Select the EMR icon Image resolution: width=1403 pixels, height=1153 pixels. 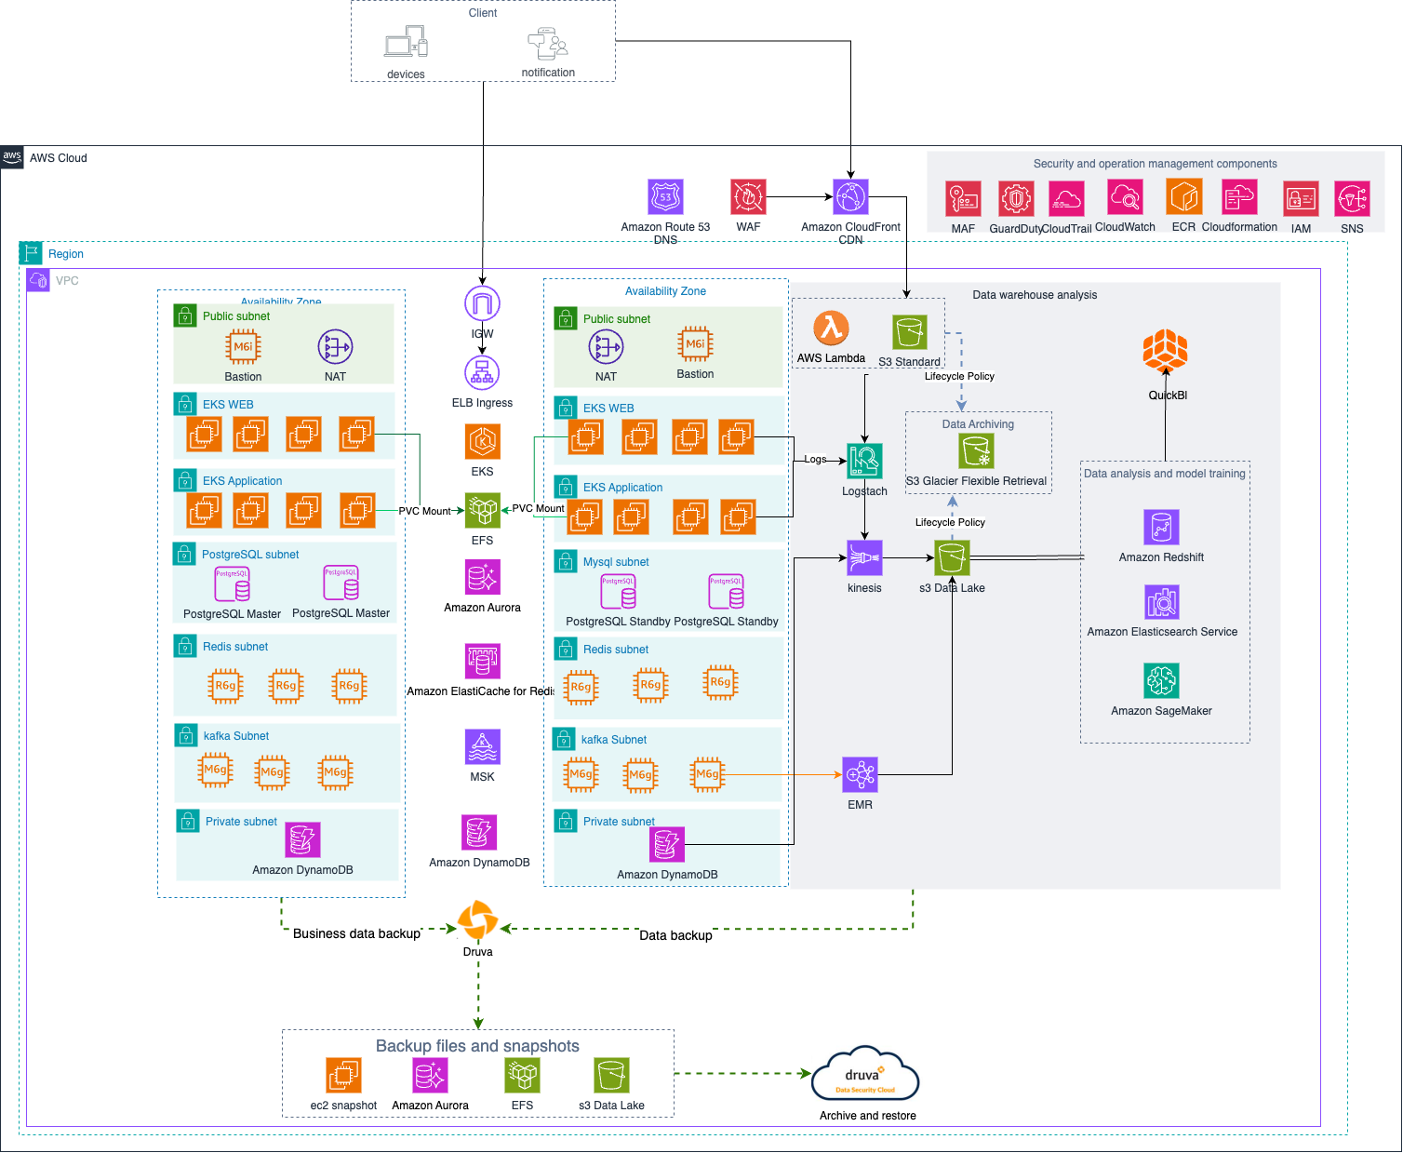[x=860, y=774]
